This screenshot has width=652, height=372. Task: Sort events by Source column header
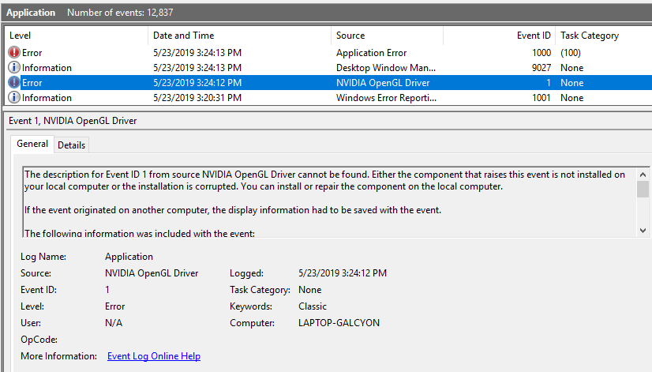click(x=387, y=36)
